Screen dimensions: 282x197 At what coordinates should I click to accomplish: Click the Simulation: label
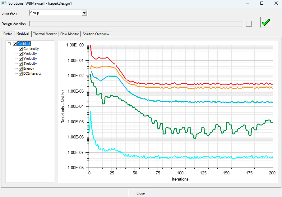click(10, 13)
